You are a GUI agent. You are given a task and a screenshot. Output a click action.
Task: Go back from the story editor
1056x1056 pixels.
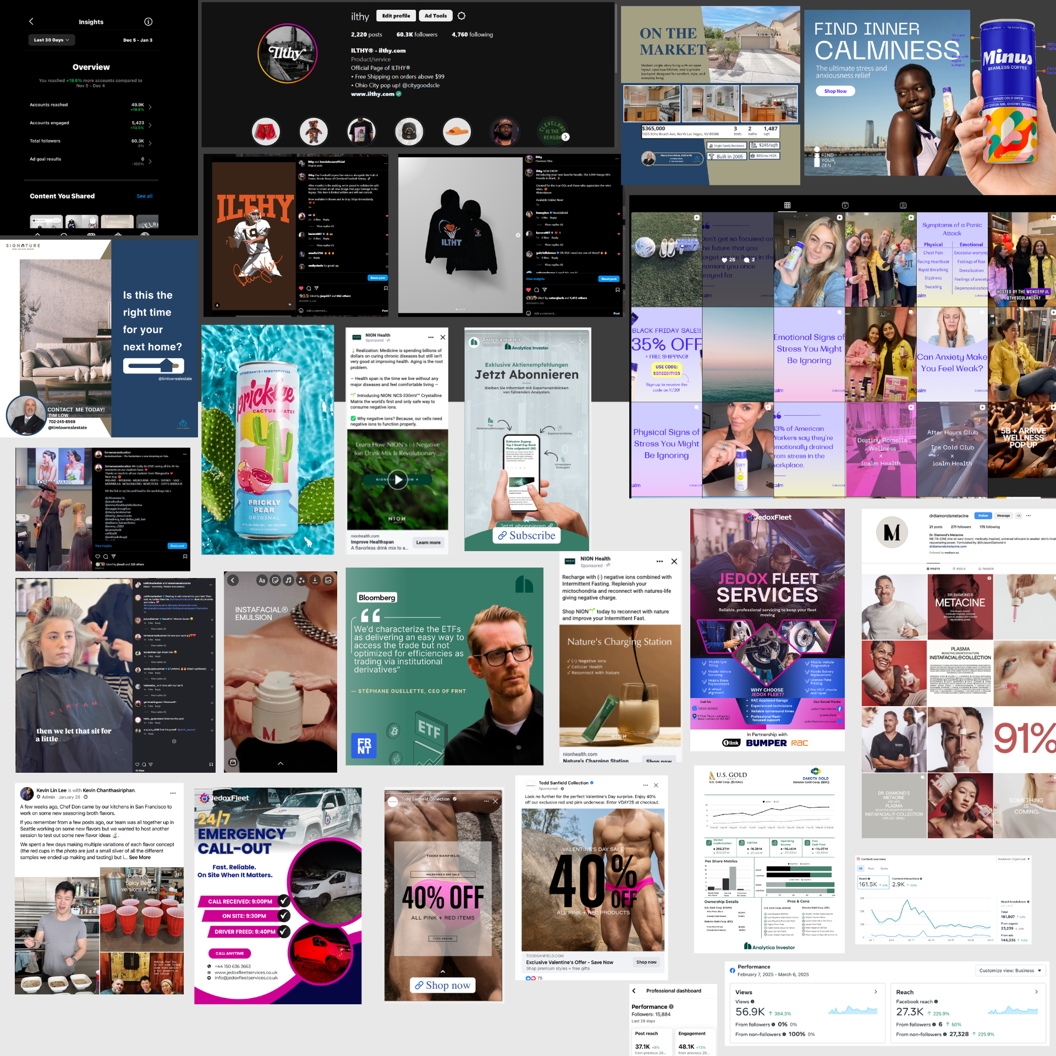point(233,580)
